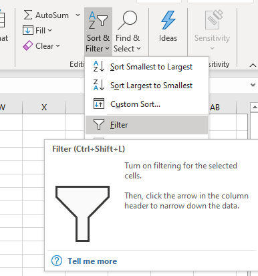Click the AutoSum sigma icon
This screenshot has width=258, height=276.
click(28, 15)
